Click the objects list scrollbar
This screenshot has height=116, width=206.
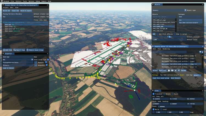[176, 25]
